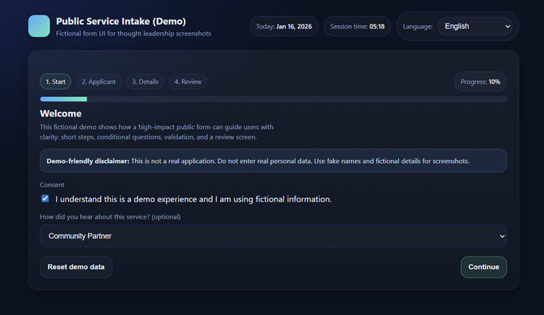Tick the demo experience consent checkbox
This screenshot has width=544, height=315.
click(45, 199)
